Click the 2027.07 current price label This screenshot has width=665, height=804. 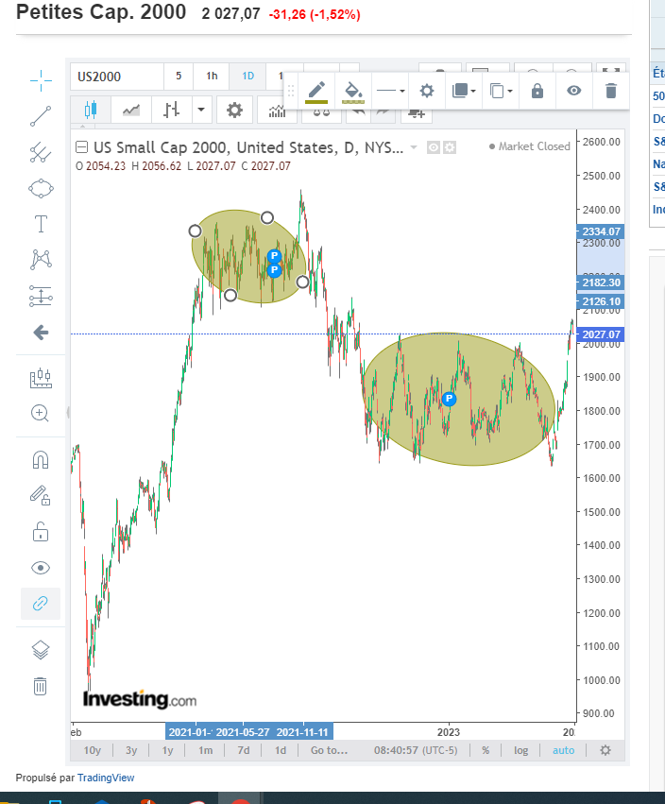point(601,334)
